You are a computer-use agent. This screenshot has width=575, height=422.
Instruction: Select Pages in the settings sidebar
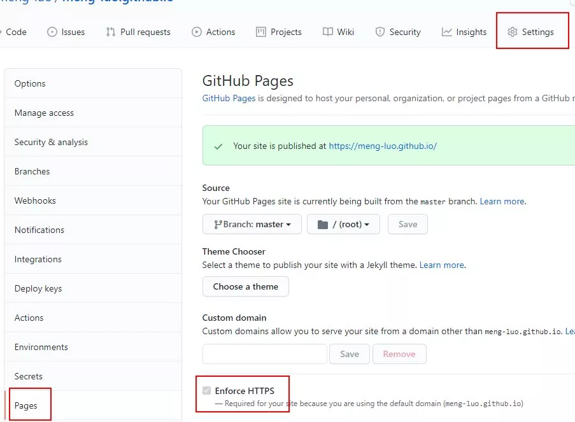coord(93,405)
